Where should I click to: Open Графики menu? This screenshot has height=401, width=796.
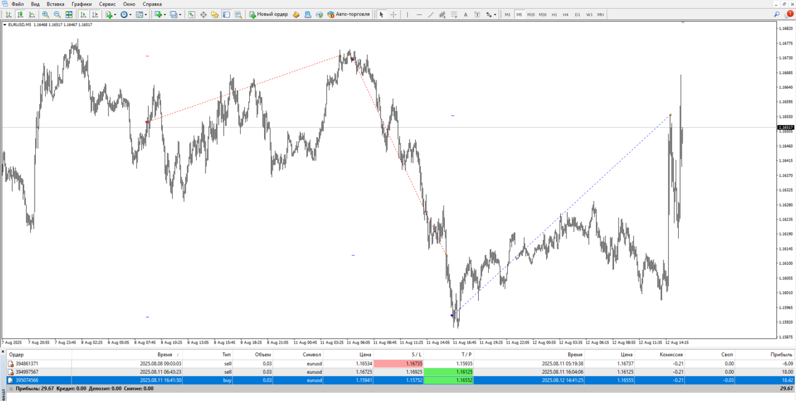click(81, 4)
